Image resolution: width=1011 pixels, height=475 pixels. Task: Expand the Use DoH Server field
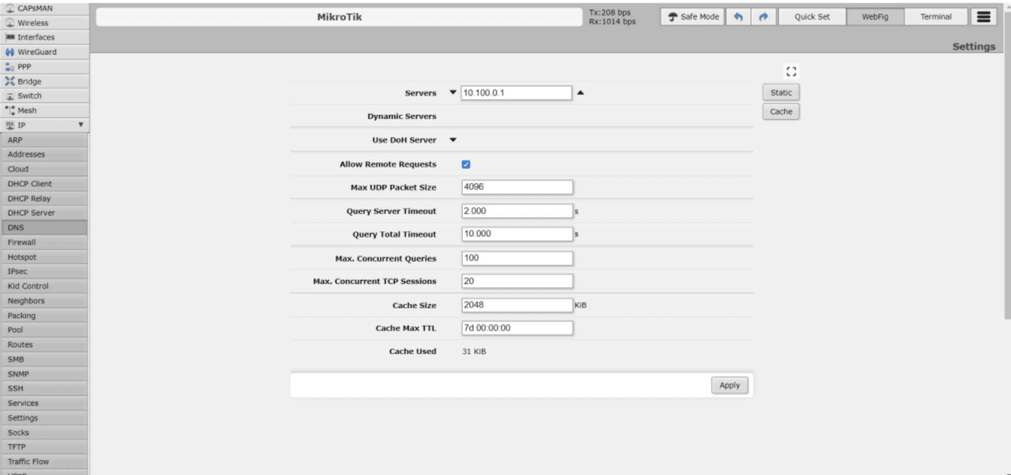452,140
